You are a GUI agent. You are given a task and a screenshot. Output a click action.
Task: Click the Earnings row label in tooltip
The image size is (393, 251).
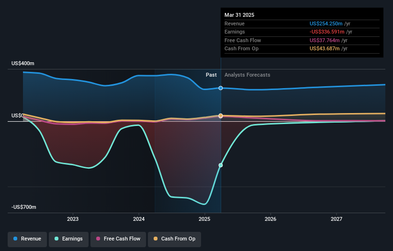235,32
